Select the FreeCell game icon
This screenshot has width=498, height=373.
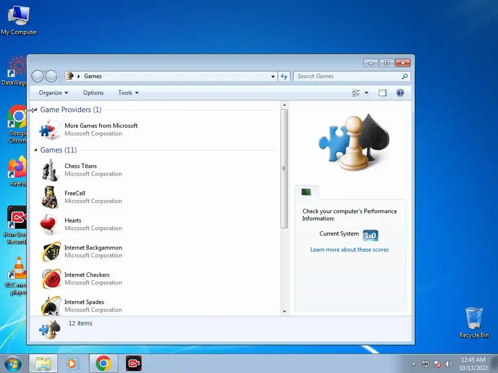tap(50, 197)
